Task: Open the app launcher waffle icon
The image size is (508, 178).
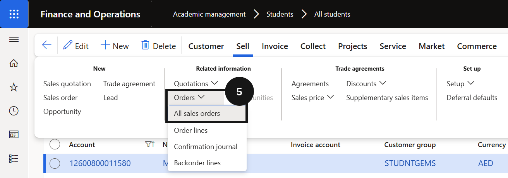Action: pyautogui.click(x=14, y=14)
